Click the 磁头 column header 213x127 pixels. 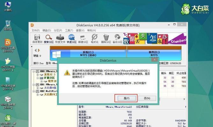click(x=164, y=73)
